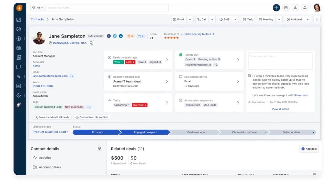The height and width of the screenshot is (188, 335).
Task: Select the Customer won status stage
Action: click(x=196, y=132)
